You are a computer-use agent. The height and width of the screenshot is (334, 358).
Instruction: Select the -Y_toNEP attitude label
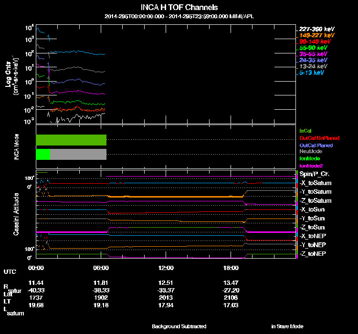313,245
